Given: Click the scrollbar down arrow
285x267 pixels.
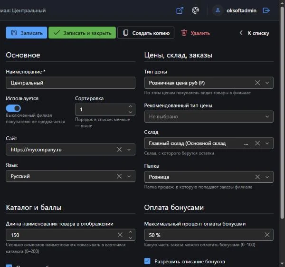Looking at the screenshot, I should (282, 264).
